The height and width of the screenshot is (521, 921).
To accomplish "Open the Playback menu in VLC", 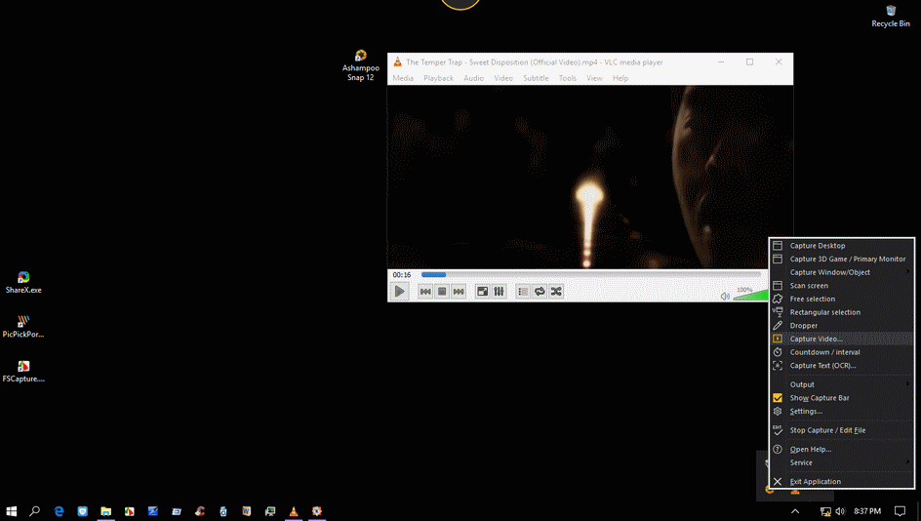I will tap(438, 78).
